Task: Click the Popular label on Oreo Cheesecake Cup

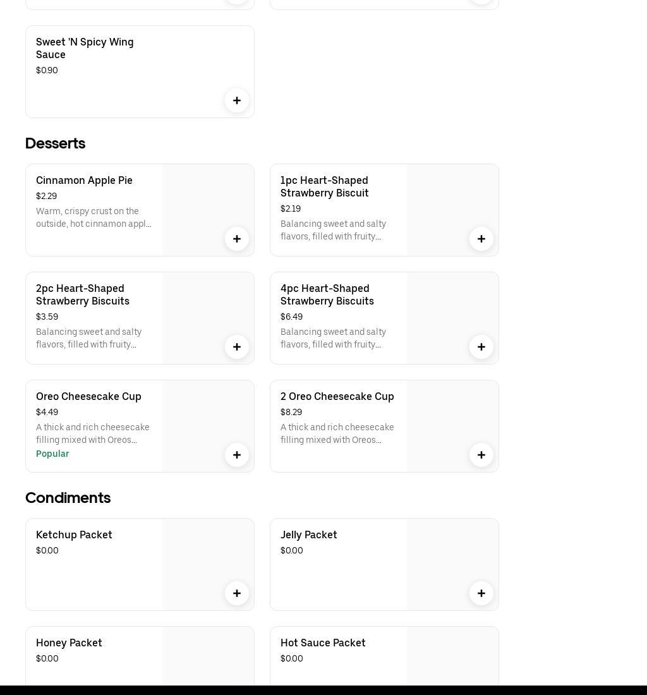Action: tap(52, 454)
